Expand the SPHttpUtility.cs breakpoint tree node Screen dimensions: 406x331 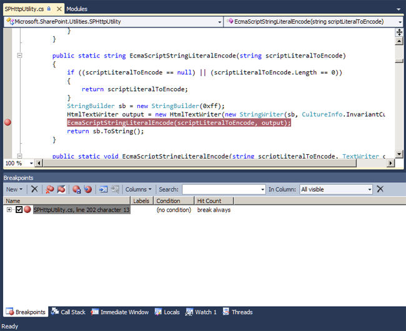click(9, 210)
